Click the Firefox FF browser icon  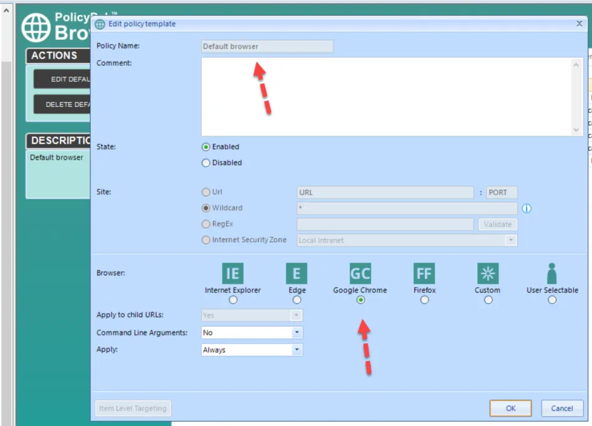tap(424, 273)
